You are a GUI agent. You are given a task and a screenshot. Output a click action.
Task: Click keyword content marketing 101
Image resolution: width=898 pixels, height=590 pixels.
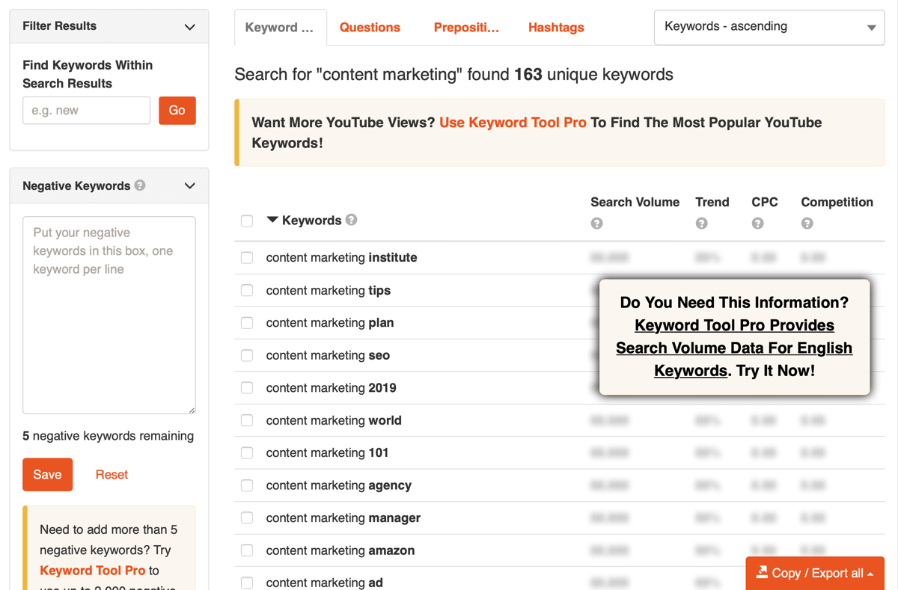[x=327, y=453]
